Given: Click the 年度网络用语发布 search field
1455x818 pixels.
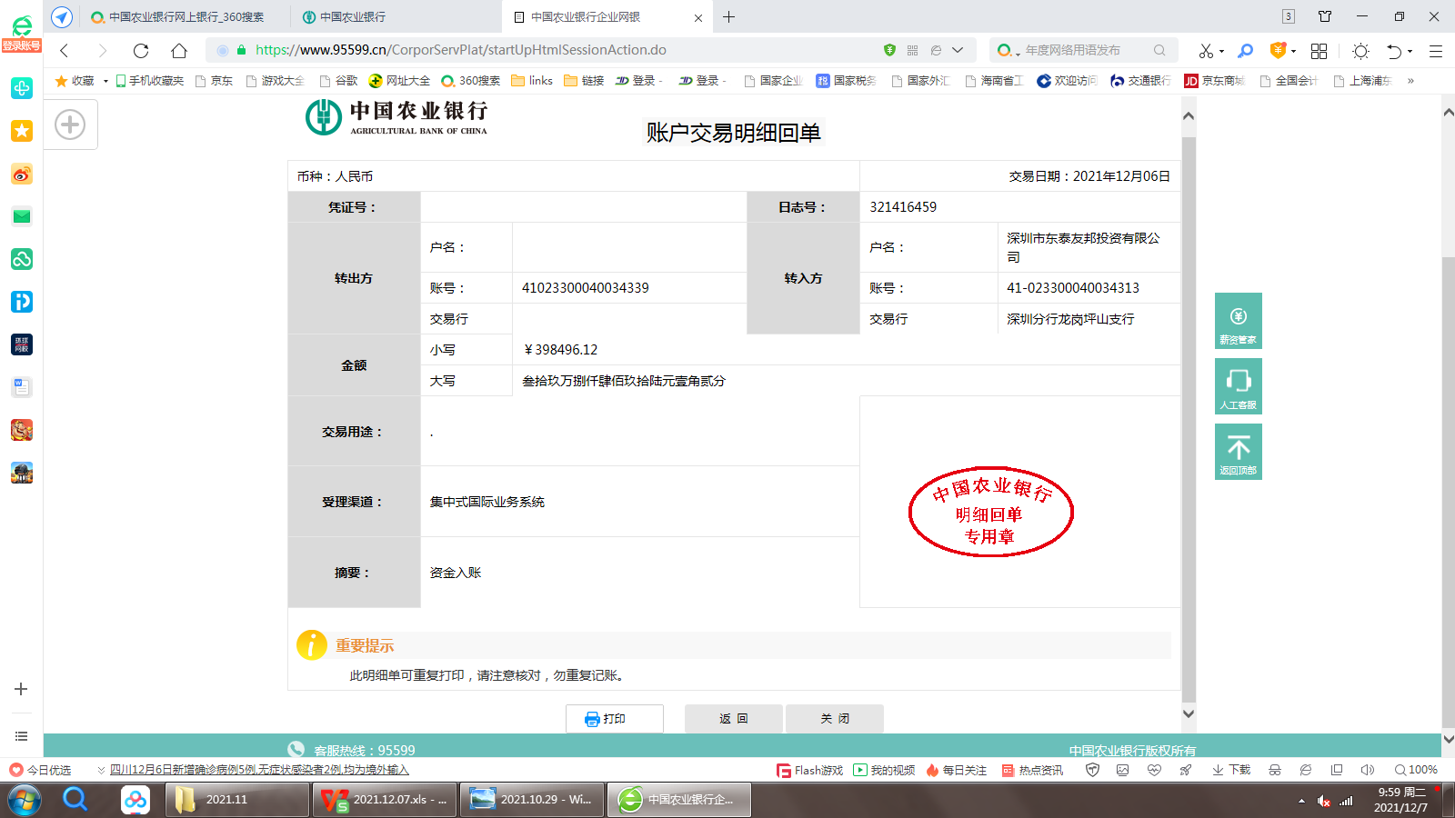Looking at the screenshot, I should coord(1082,50).
